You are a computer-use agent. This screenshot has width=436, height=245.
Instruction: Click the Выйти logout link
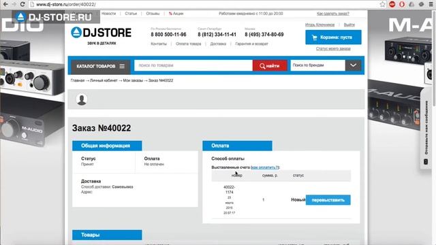349,24
